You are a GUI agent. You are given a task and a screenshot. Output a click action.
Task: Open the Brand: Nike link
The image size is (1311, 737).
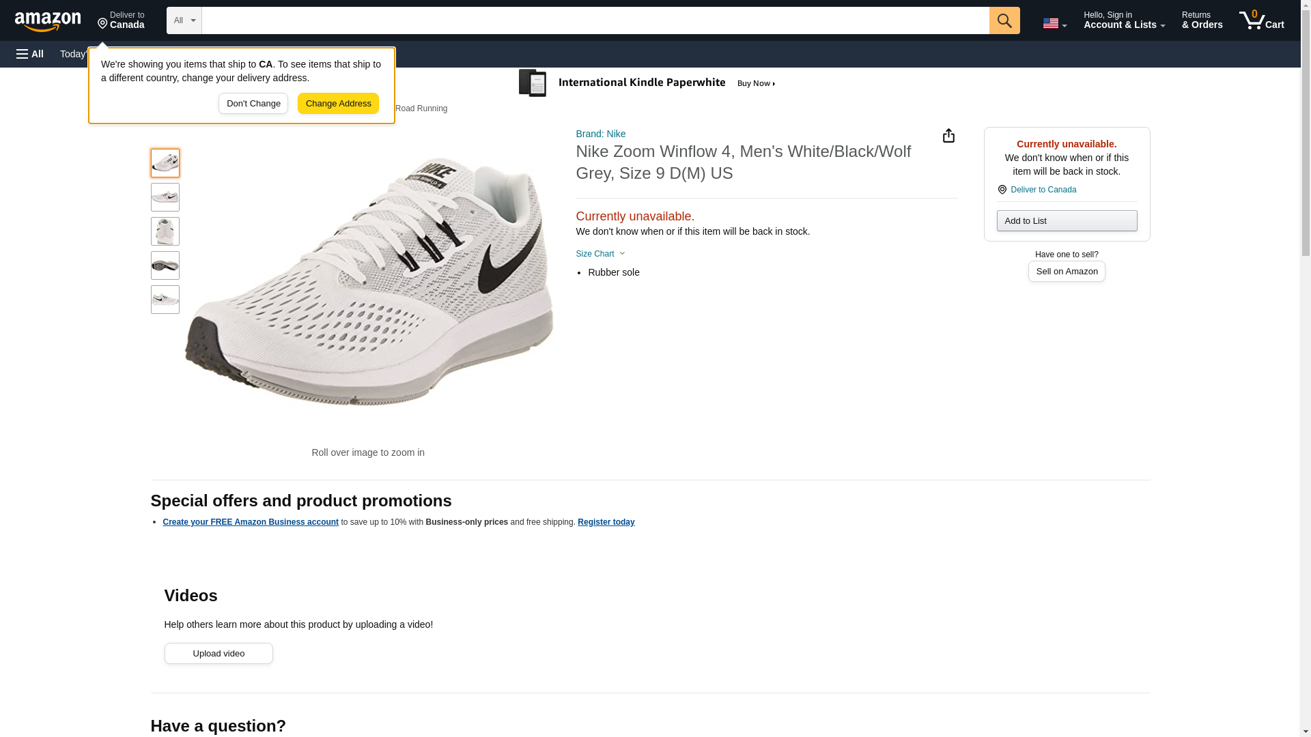pyautogui.click(x=600, y=134)
